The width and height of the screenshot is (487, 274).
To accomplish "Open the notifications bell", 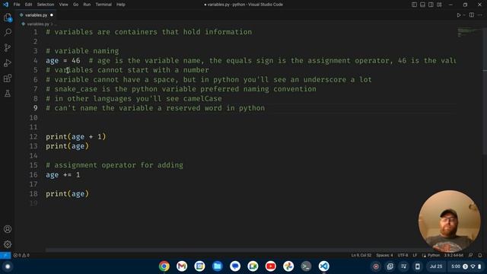I will click(x=480, y=255).
